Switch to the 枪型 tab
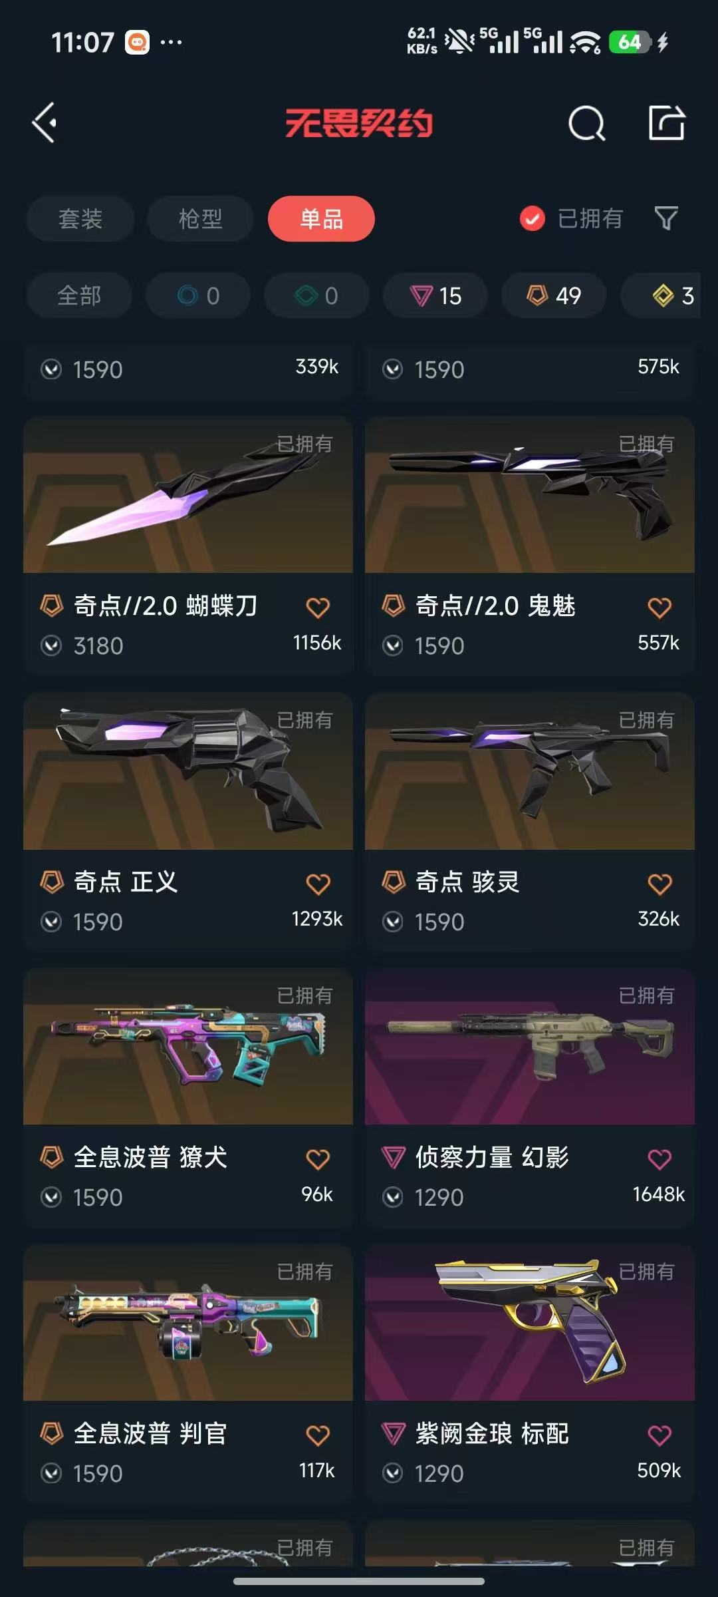718x1597 pixels. tap(201, 218)
